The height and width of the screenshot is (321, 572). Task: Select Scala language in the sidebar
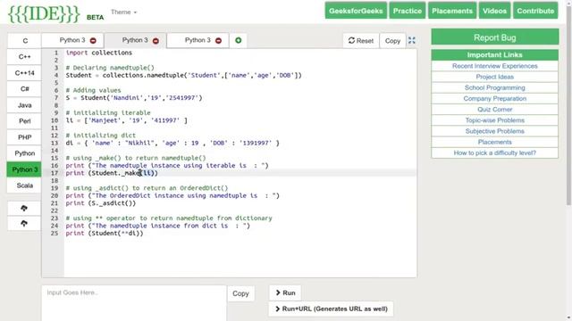click(24, 185)
